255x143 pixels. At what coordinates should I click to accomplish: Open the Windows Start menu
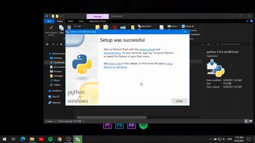[x=4, y=139]
